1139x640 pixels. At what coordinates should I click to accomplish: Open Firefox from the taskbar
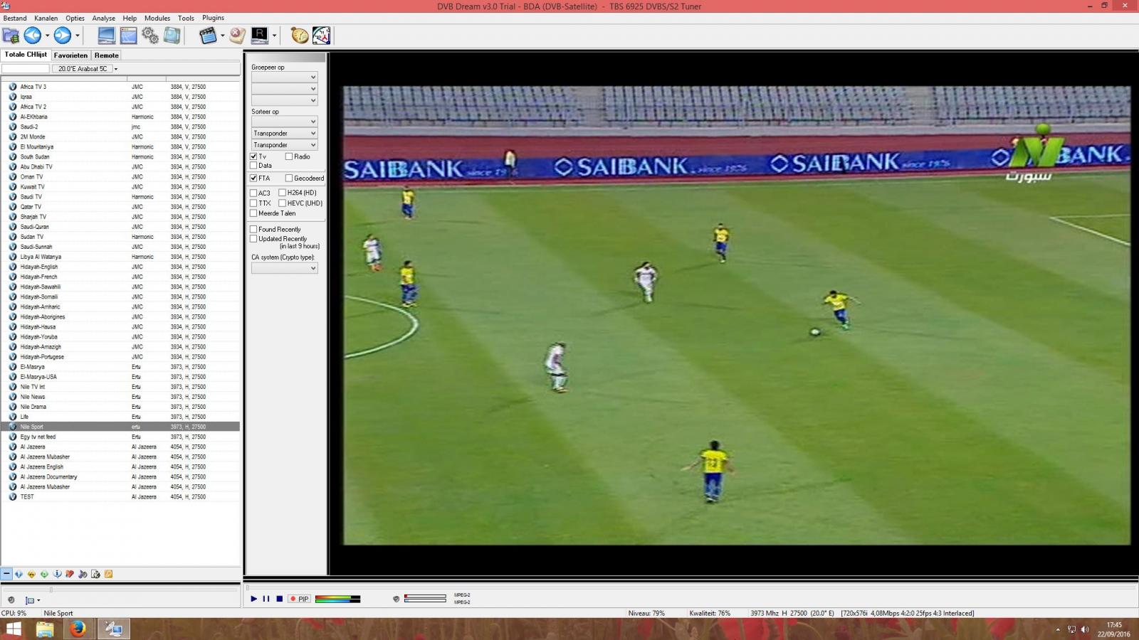tap(78, 629)
